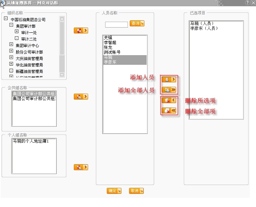Select 李彦东（人员） in the selected items list
The image size is (256, 207).
pyautogui.click(x=204, y=29)
